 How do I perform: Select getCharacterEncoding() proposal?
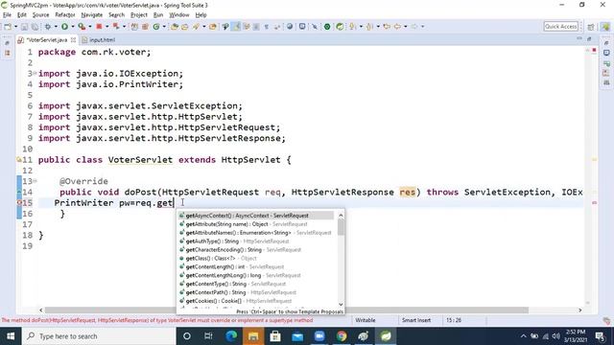click(x=256, y=249)
